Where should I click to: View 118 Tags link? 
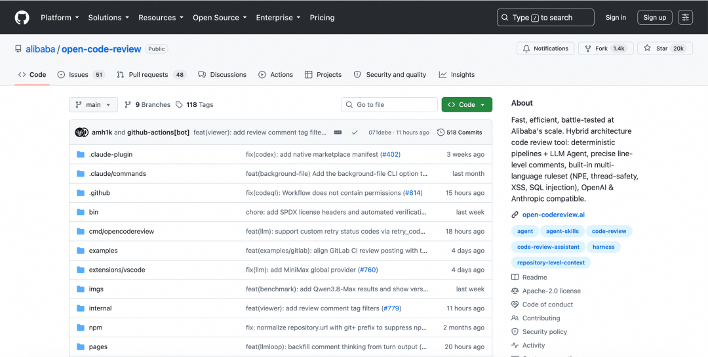point(194,105)
